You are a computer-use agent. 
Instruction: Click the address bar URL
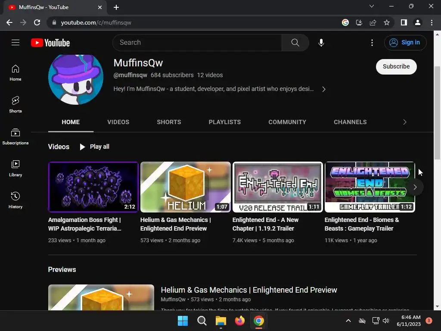pos(96,22)
